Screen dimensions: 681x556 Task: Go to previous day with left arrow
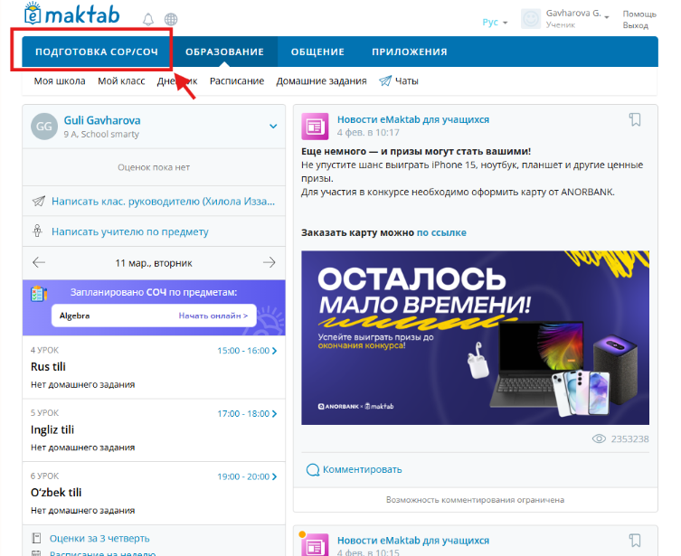pos(39,263)
